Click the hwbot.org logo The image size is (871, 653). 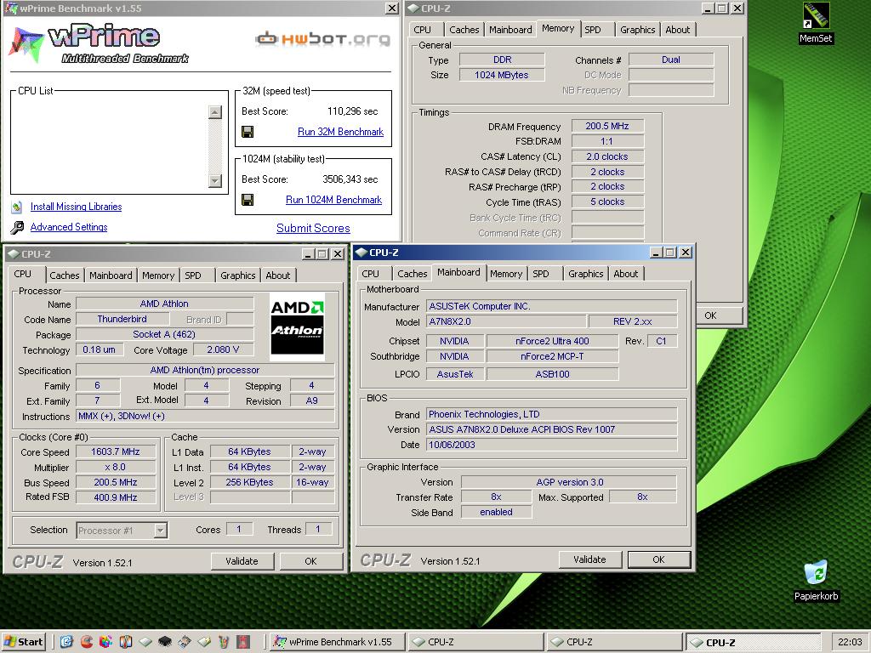click(x=322, y=39)
